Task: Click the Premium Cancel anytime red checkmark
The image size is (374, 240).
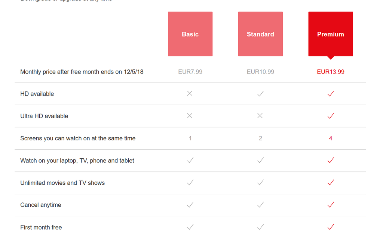Action: pyautogui.click(x=330, y=205)
